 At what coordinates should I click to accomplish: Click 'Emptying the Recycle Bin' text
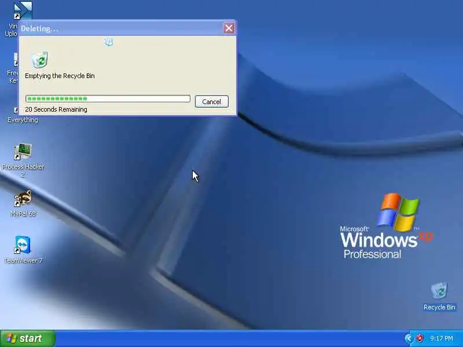point(60,76)
